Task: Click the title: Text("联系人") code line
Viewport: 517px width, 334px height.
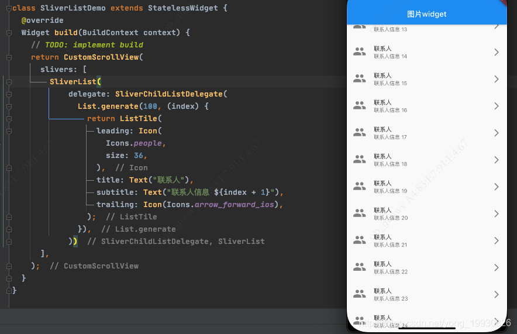Action: pos(144,180)
